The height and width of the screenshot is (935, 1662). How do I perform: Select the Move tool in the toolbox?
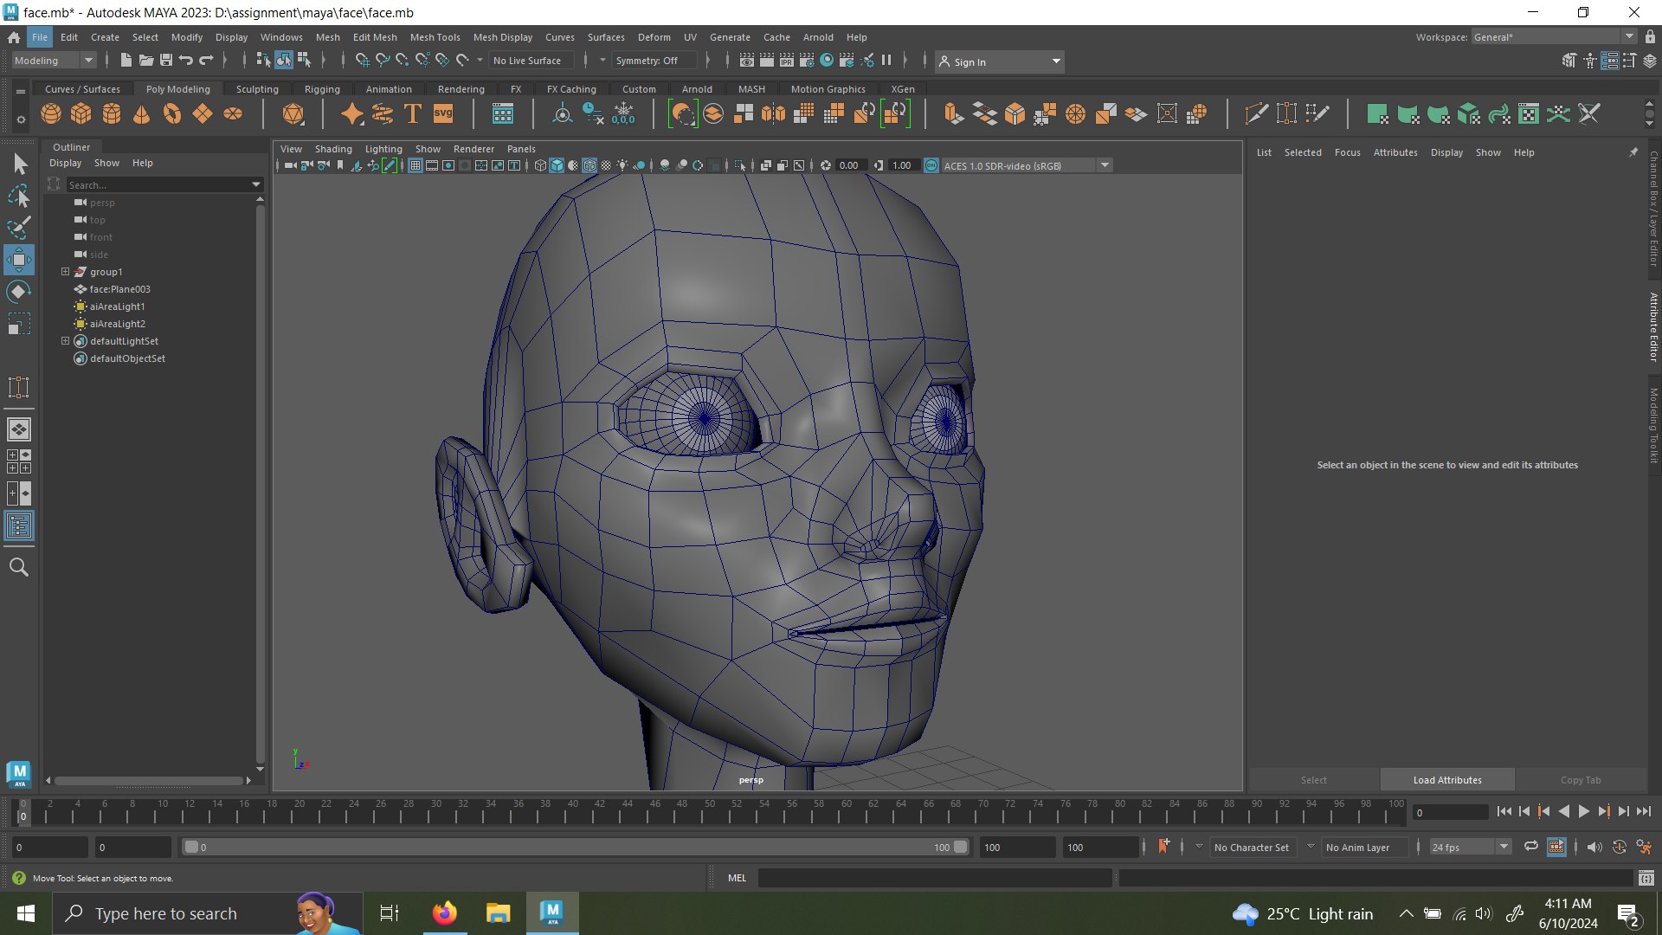point(19,259)
